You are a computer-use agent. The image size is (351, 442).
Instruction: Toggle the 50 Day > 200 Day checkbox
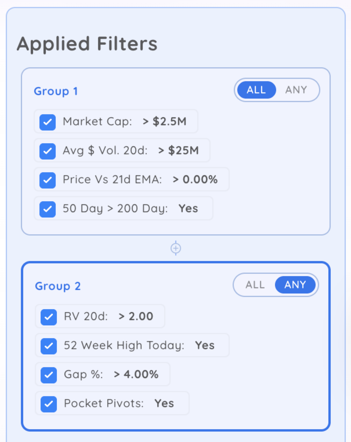48,209
